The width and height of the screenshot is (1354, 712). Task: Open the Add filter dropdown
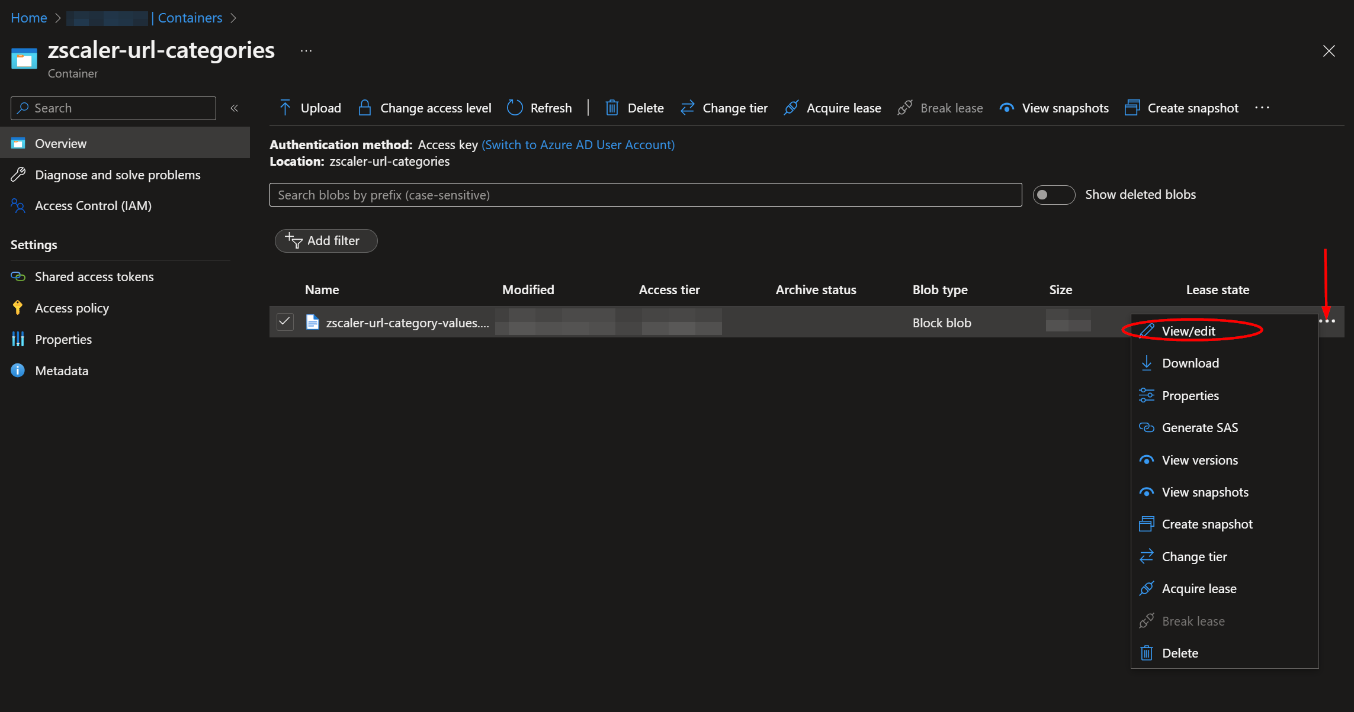[324, 240]
